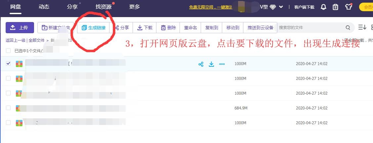Image resolution: width=373 pixels, height=143 pixels.
Task: Open the 更多 menu in top navigation
Action: (134, 7)
